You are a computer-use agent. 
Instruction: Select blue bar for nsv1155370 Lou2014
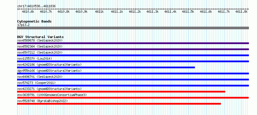[133, 61]
